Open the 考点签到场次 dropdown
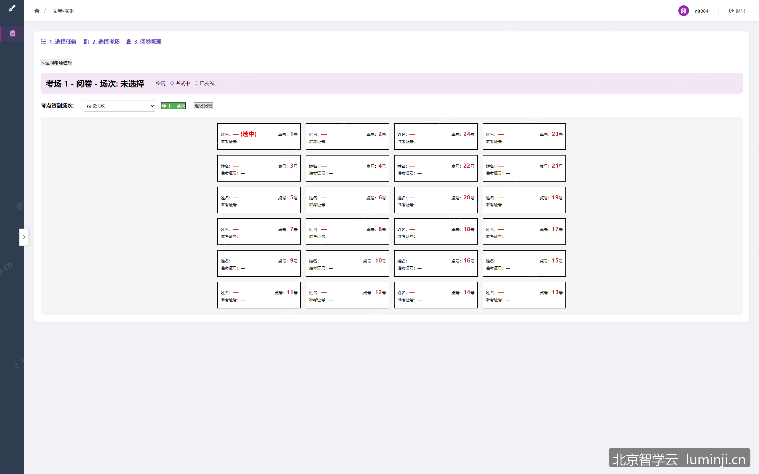The image size is (759, 474). click(119, 106)
